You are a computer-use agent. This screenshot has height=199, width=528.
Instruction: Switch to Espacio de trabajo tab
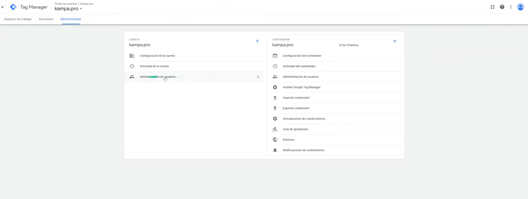coord(18,19)
